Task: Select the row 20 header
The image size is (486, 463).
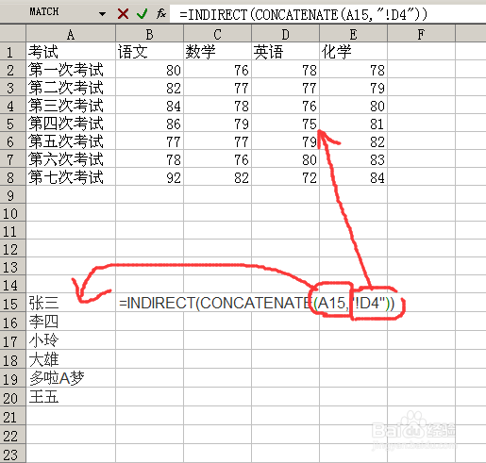Action: click(x=13, y=397)
